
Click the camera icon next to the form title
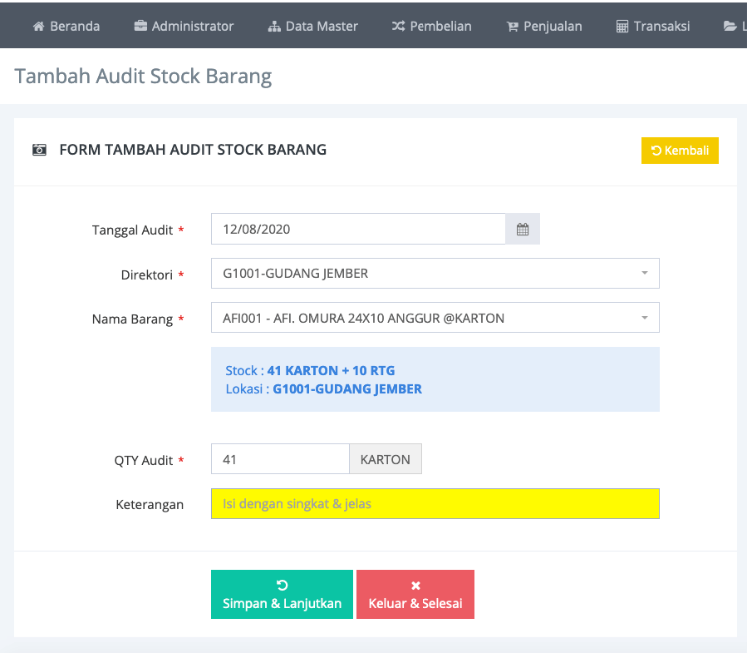click(39, 150)
